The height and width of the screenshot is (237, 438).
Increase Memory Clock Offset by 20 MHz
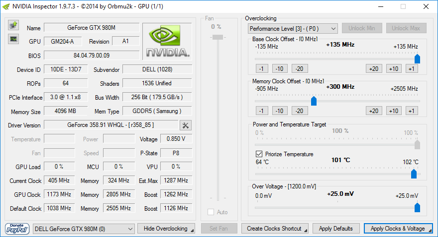[374, 111]
